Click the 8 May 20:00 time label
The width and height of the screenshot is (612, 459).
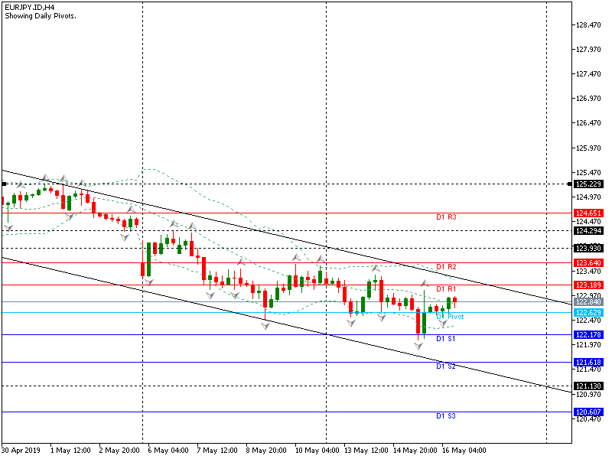coord(266,451)
